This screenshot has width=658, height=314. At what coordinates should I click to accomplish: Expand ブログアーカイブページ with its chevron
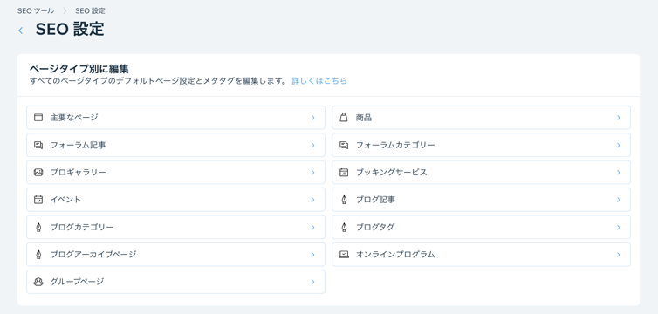pyautogui.click(x=312, y=255)
